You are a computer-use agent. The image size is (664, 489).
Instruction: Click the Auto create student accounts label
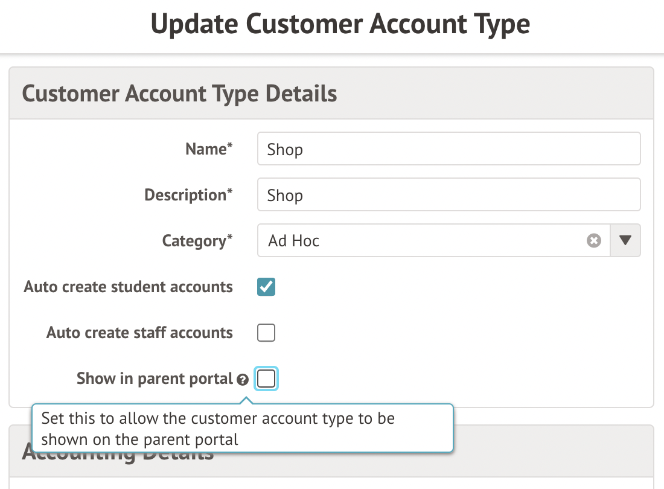pos(128,287)
